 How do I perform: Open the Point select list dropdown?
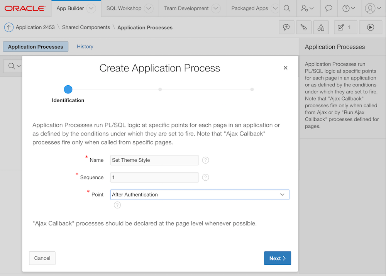point(200,195)
